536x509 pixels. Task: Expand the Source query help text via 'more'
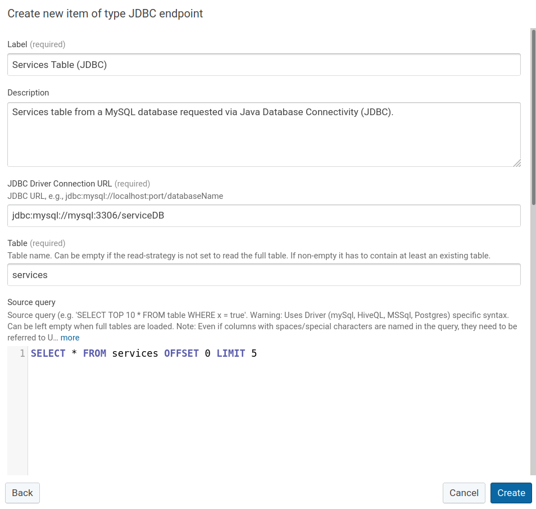70,337
